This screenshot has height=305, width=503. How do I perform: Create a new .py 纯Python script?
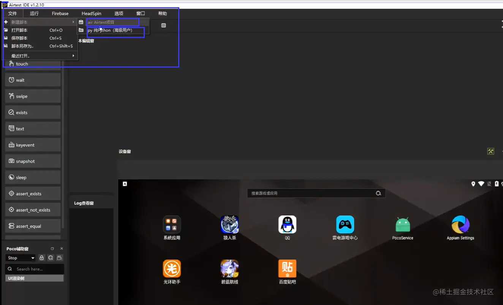point(113,30)
